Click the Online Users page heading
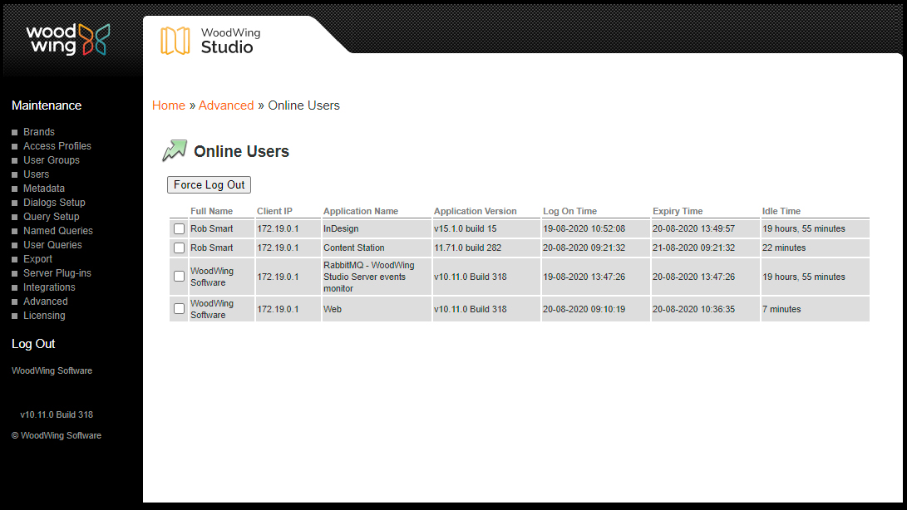Screen dimensions: 907x510 pyautogui.click(x=241, y=151)
